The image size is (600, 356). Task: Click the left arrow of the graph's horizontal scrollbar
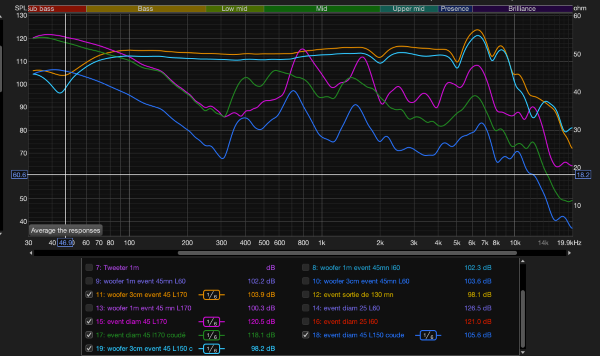(x=31, y=253)
